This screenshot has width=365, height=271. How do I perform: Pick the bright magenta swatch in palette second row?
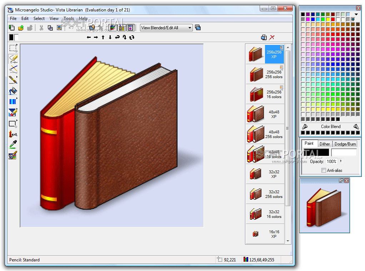click(308, 19)
